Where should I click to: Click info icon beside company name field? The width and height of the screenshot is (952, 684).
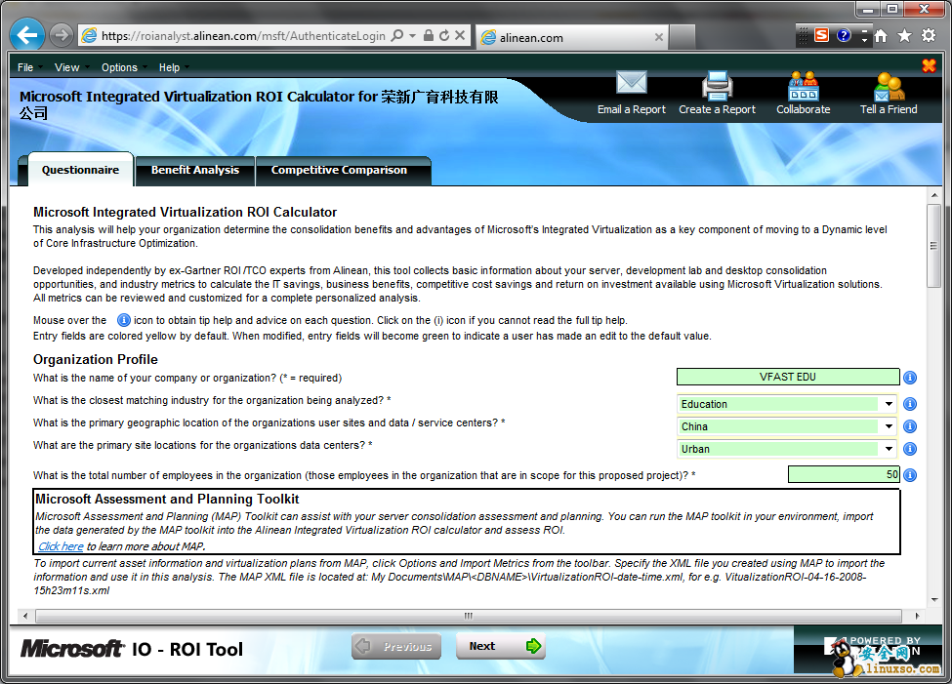tap(910, 378)
